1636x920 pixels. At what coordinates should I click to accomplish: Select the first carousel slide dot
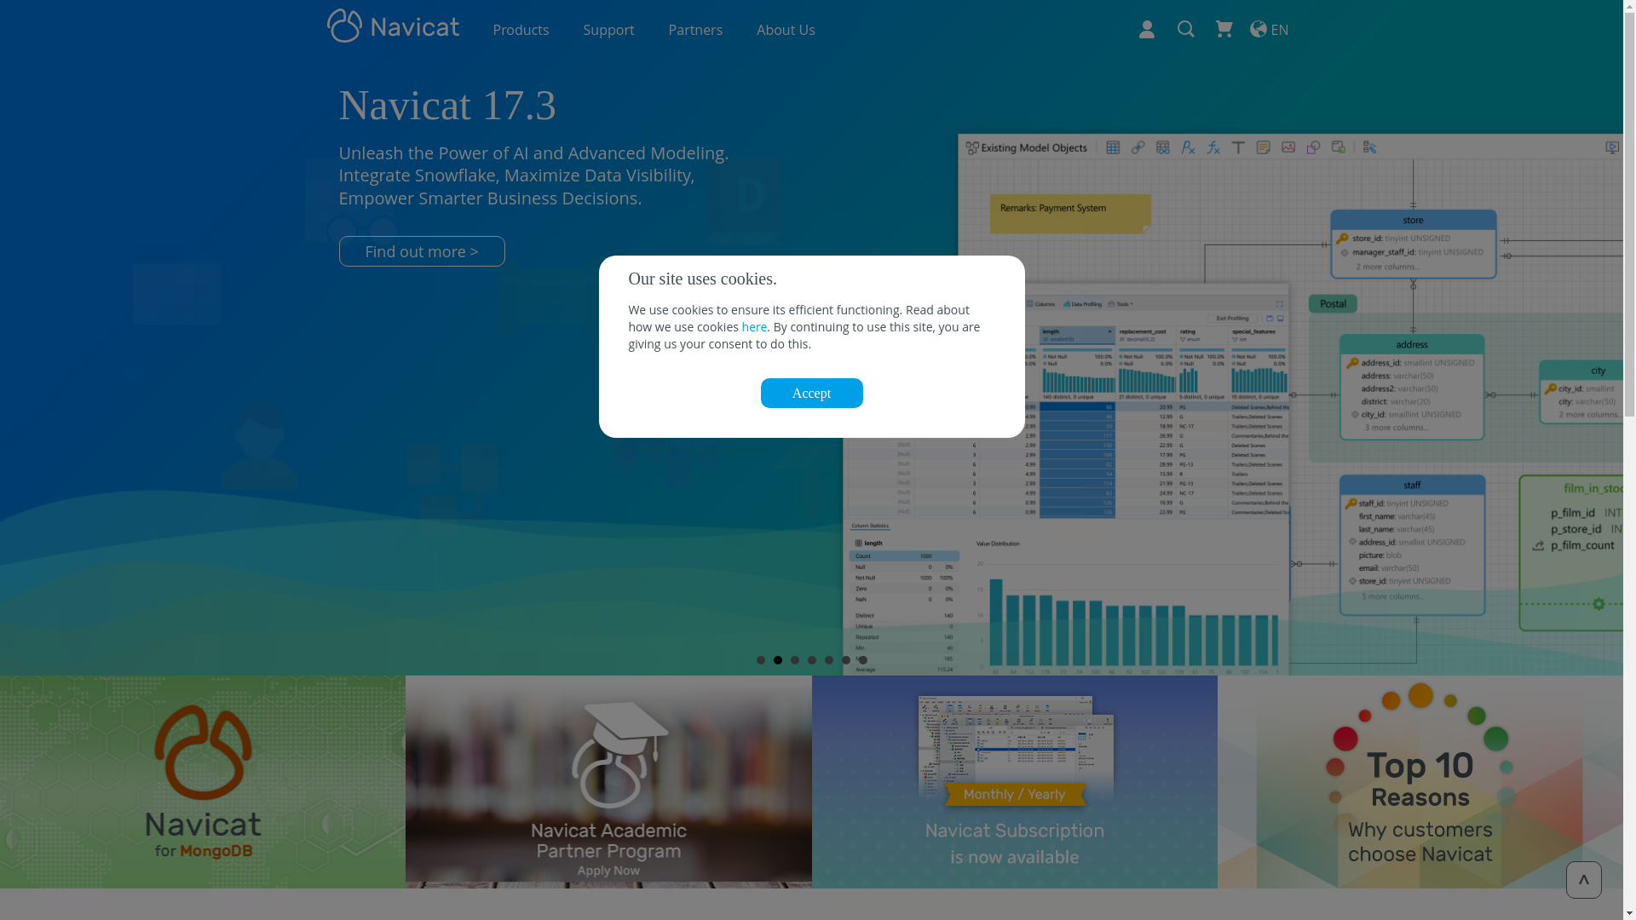[761, 660]
